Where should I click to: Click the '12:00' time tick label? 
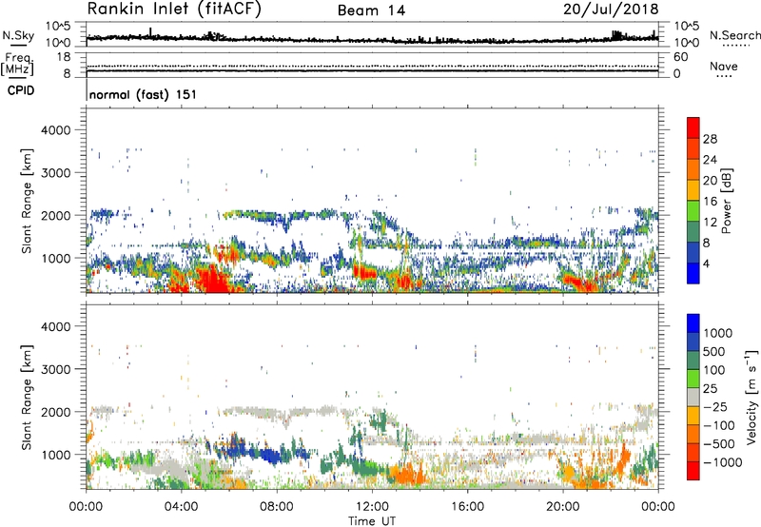pos(372,507)
